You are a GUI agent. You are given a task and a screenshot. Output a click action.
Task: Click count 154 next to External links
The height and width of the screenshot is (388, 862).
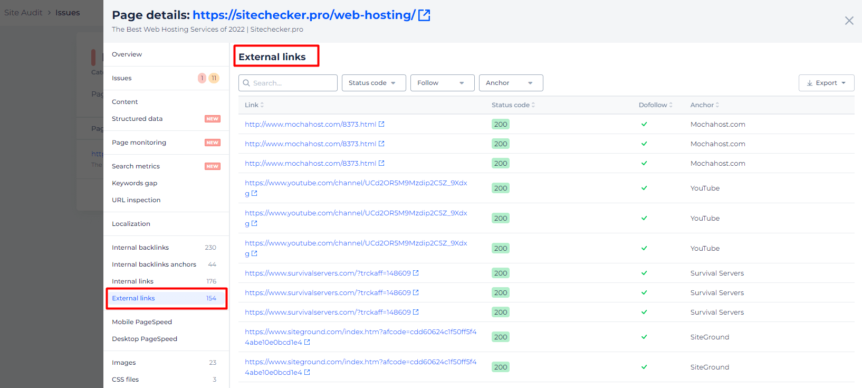pyautogui.click(x=211, y=298)
